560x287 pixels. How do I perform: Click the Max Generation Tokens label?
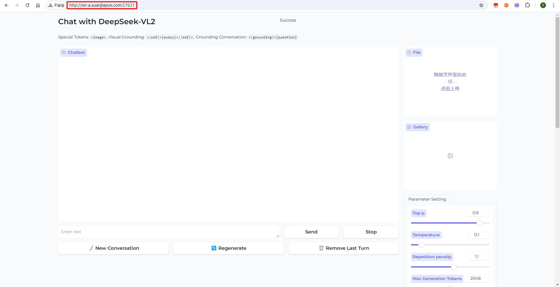pos(437,279)
